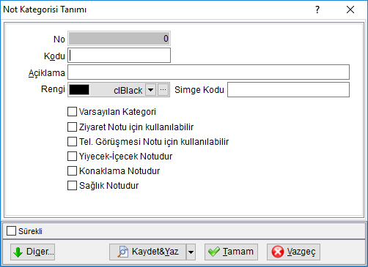The width and height of the screenshot is (368, 267).
Task: Click the green checkmark Tamam icon
Action: (x=214, y=252)
